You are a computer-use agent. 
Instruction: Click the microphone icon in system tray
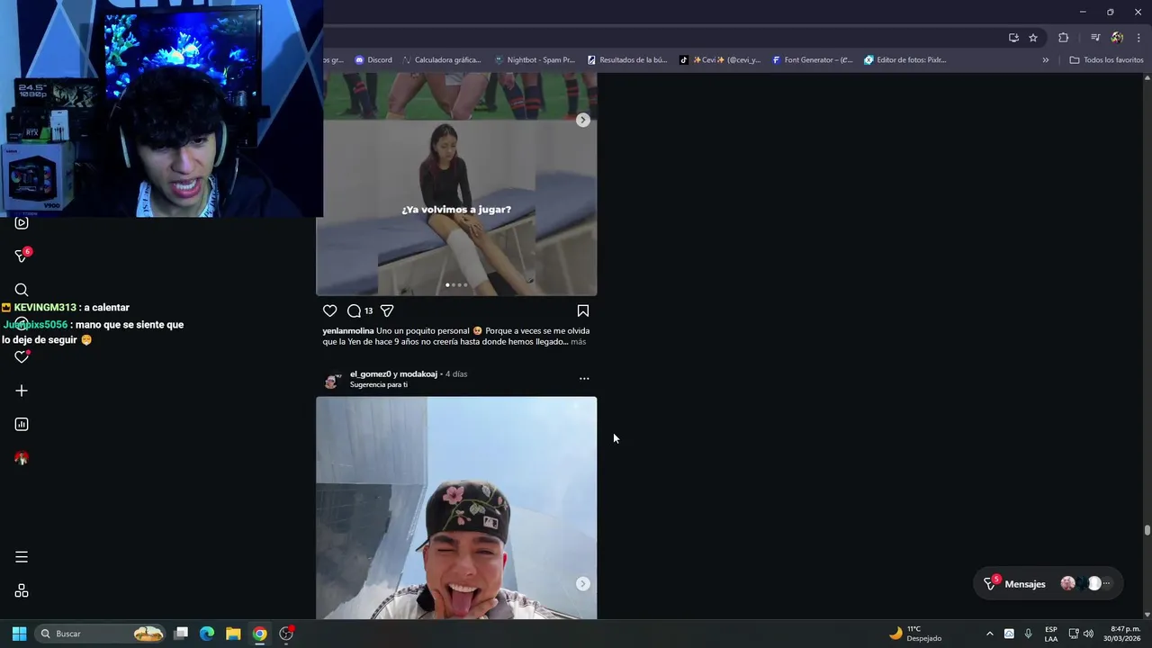pos(1028,634)
